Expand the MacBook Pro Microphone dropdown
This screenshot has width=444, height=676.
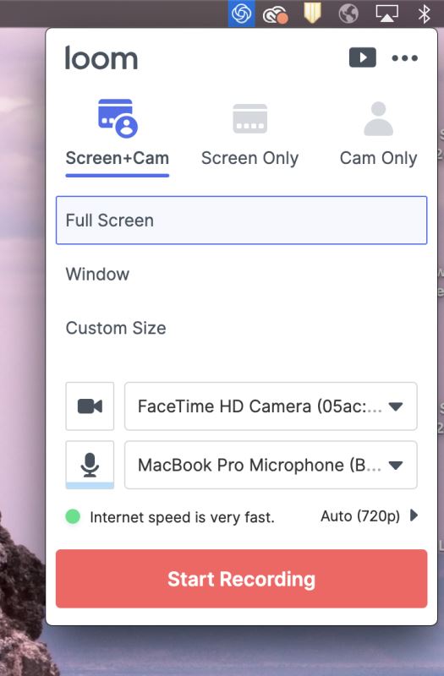(x=271, y=465)
